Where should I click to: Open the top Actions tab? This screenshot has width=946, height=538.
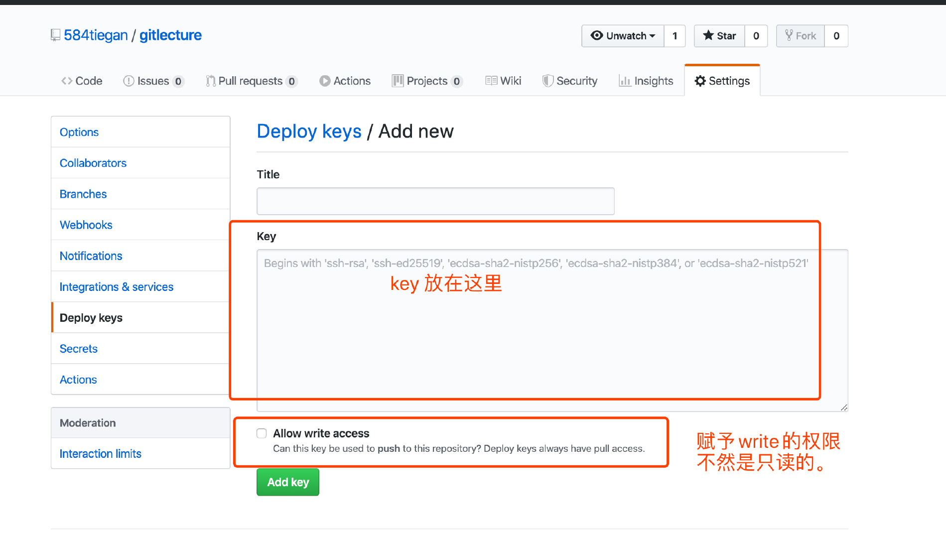click(345, 81)
